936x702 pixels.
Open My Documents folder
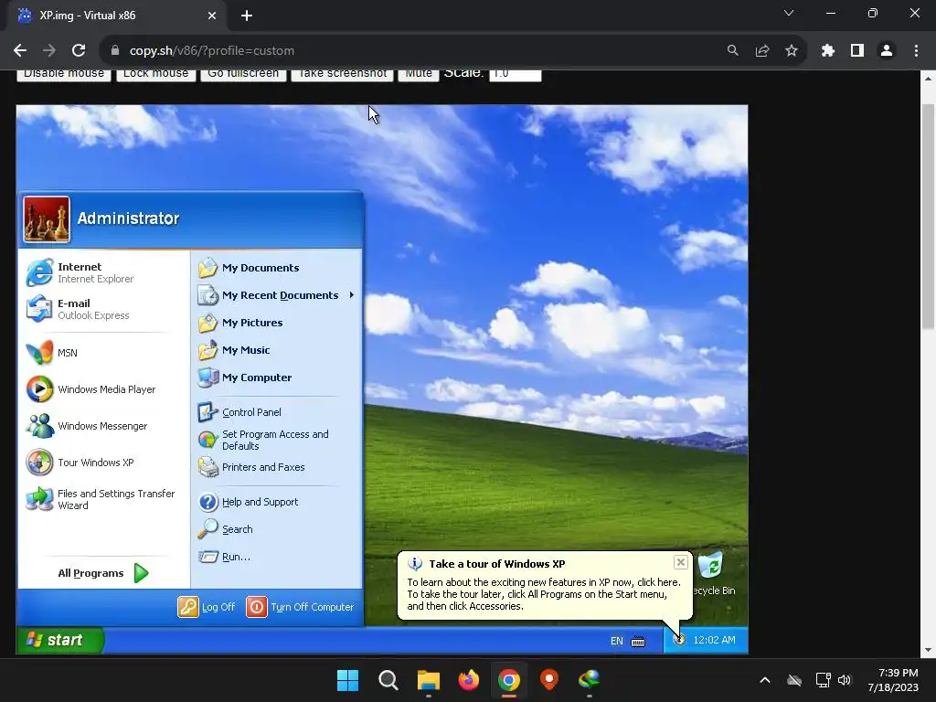249,268
